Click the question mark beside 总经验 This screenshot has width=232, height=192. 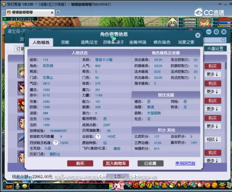98,137
